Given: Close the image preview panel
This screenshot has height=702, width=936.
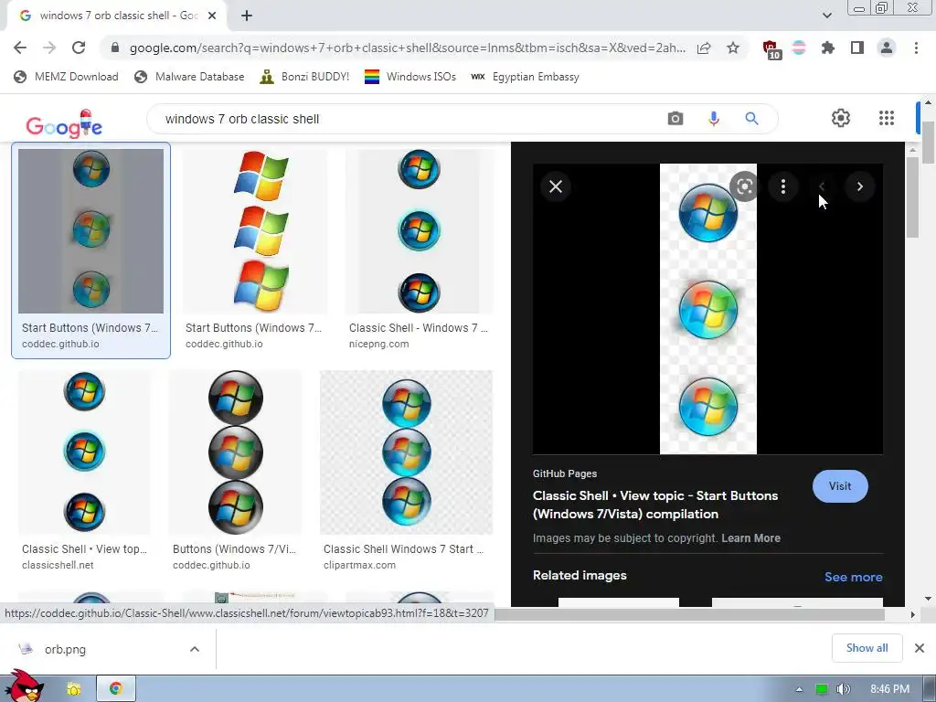Looking at the screenshot, I should tap(556, 186).
